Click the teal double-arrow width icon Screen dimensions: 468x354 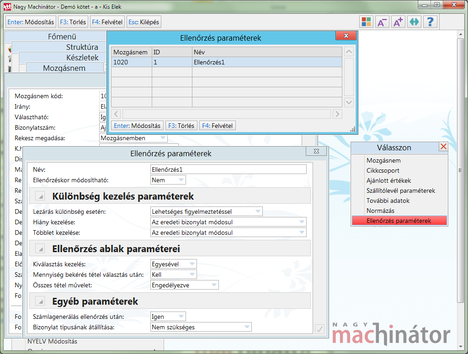pos(414,22)
